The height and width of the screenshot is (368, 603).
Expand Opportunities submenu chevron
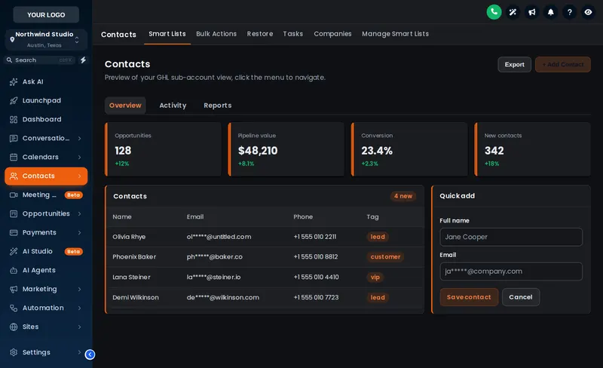coord(80,213)
